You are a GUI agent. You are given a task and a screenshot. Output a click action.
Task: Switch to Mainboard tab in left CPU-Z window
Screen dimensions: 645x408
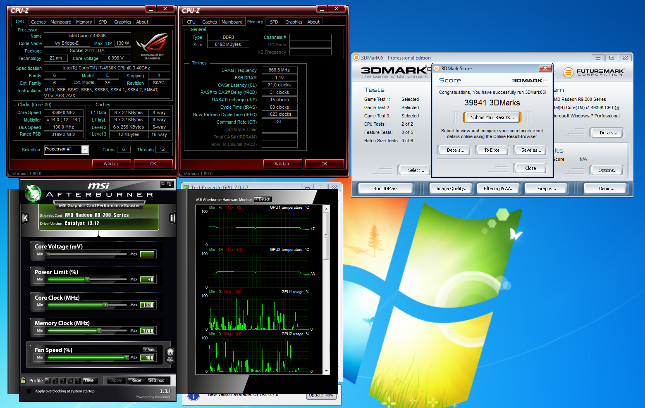[x=61, y=22]
